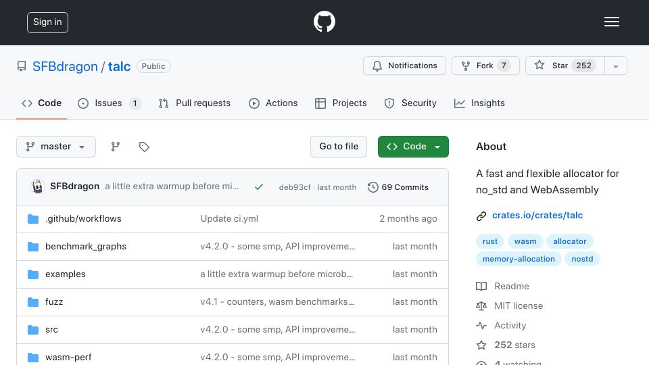Screen dimensions: 649x365
Task: Switch to the Code tab
Action: coord(41,103)
